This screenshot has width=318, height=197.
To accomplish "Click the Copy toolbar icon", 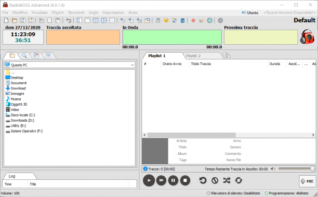I will [x=49, y=20].
